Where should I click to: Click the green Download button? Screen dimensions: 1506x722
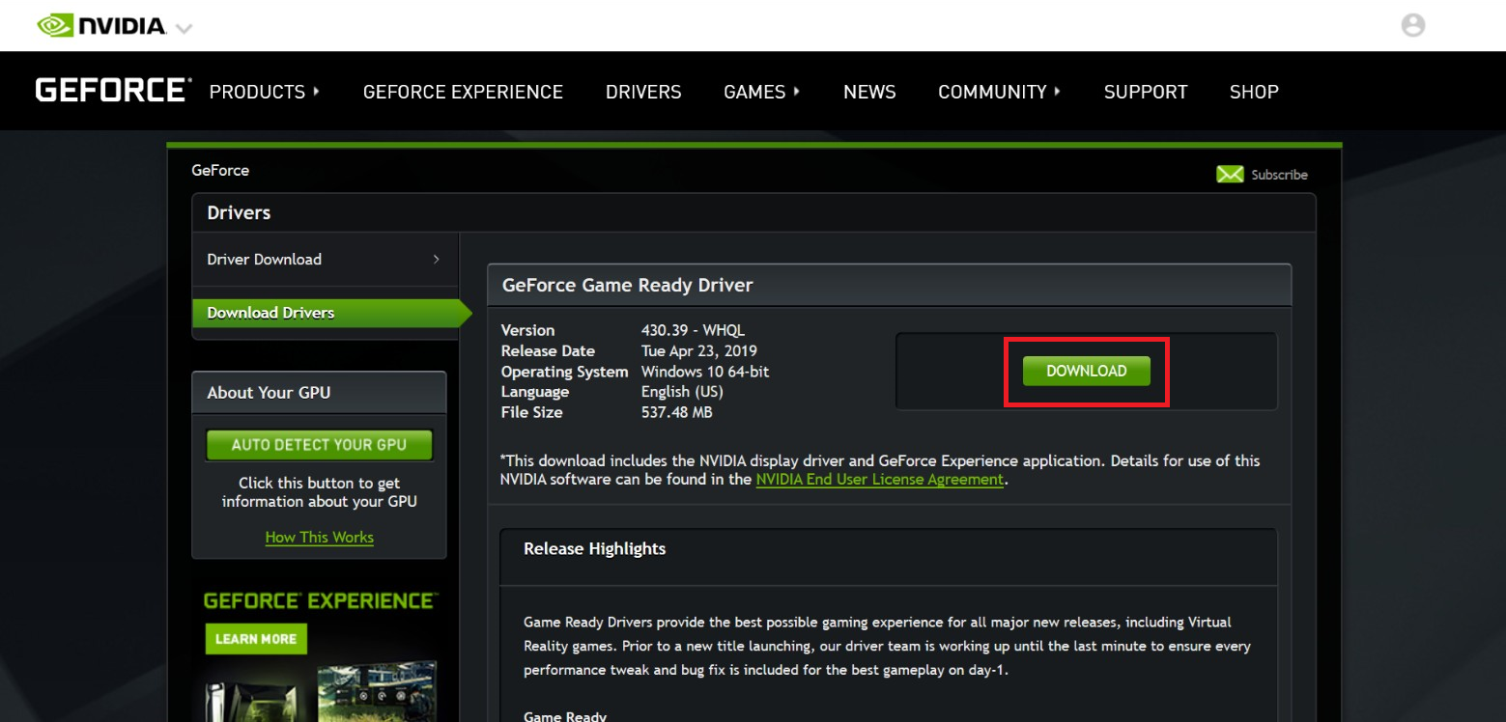coord(1087,371)
